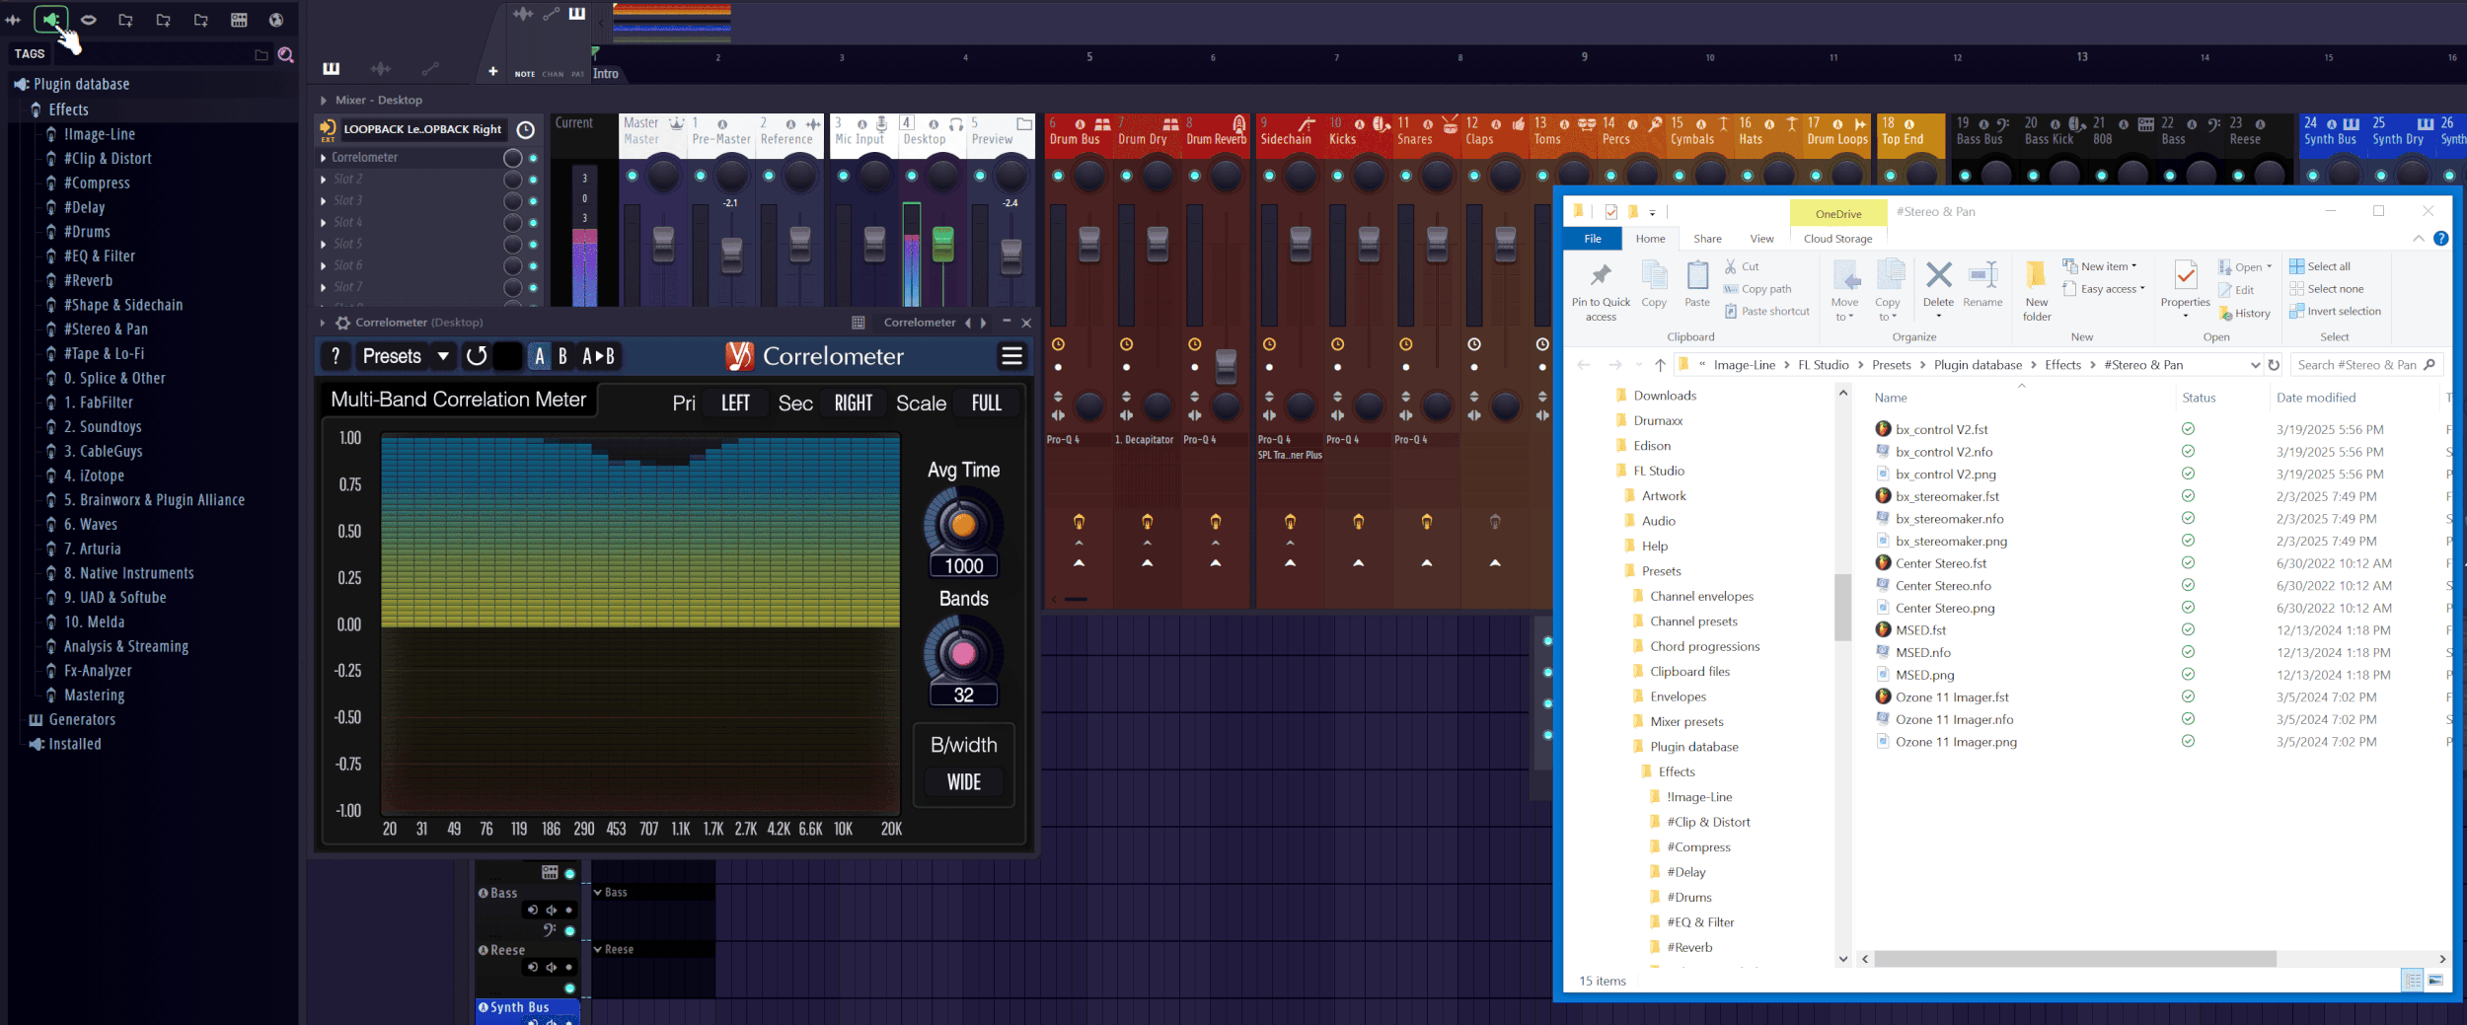Open the Presets dropdown arrow in Correlometer
Viewport: 2467px width, 1025px height.
click(x=444, y=356)
